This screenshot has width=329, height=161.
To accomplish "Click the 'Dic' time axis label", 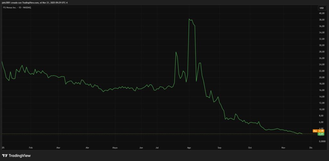I will [311, 148].
